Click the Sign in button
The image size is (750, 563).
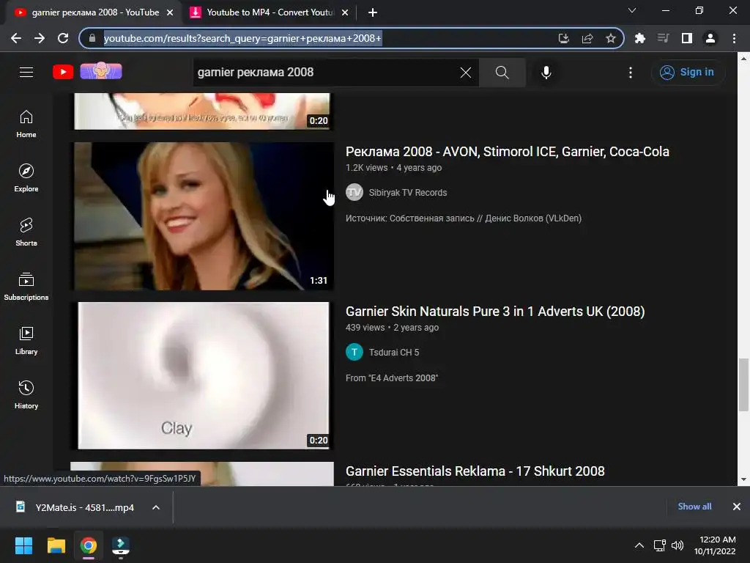click(687, 73)
